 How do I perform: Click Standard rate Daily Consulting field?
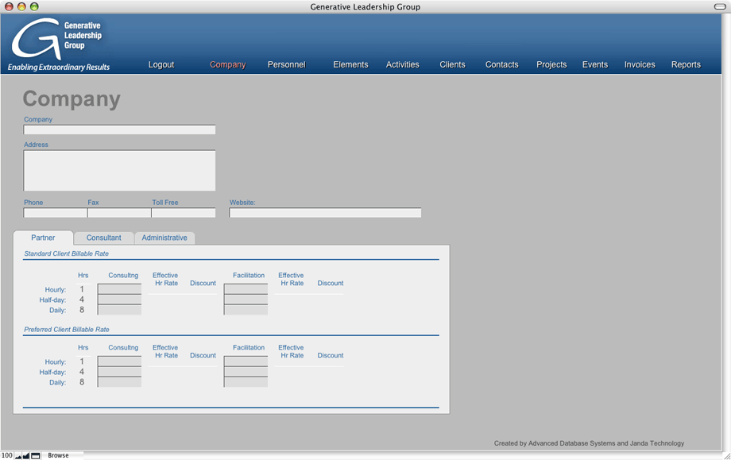click(x=119, y=310)
